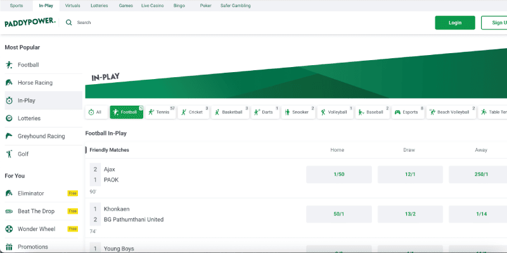The height and width of the screenshot is (253, 507).
Task: Filter in-play by Basketball
Action: click(230, 112)
